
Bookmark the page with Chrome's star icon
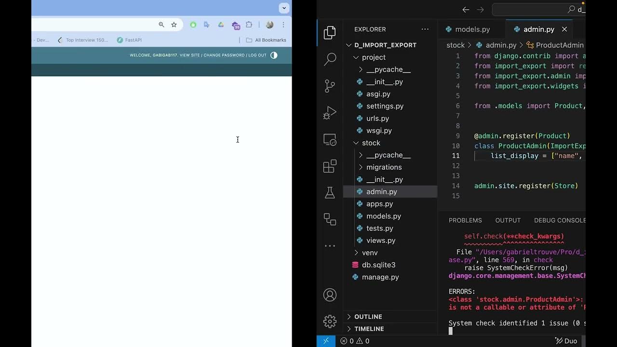(174, 25)
